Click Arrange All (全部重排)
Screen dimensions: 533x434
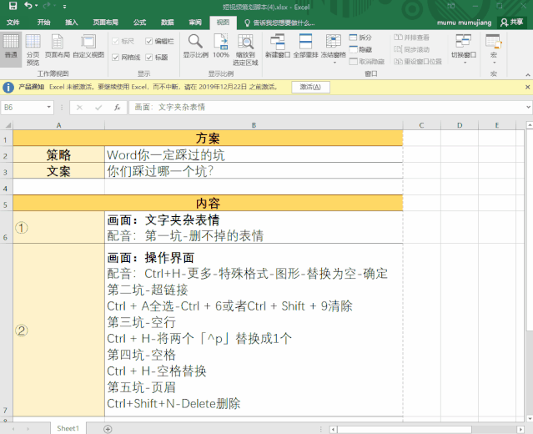[305, 47]
